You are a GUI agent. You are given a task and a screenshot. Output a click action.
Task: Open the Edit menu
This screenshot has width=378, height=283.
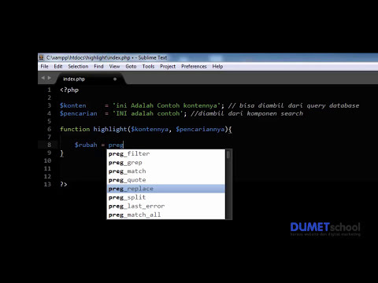coord(58,66)
